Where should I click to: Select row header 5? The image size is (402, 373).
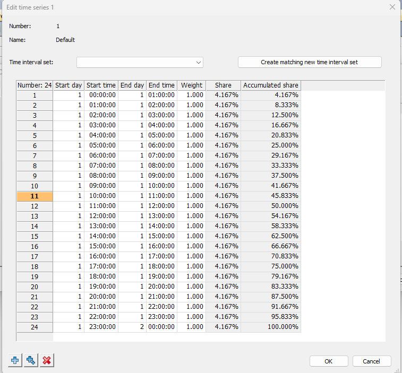(x=35, y=135)
